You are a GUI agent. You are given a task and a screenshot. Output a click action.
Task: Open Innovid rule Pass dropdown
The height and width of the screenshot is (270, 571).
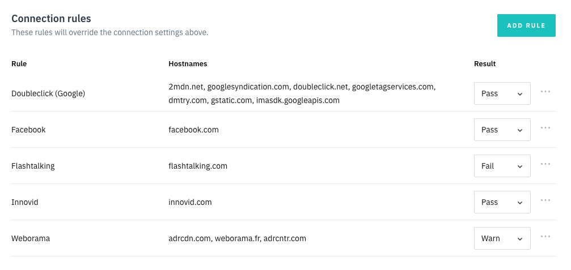pyautogui.click(x=502, y=202)
